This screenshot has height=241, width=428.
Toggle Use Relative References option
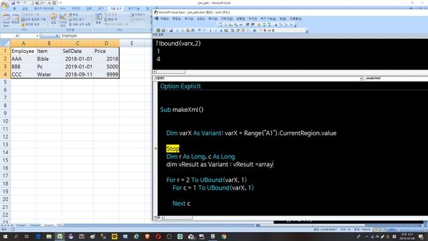tap(33, 19)
